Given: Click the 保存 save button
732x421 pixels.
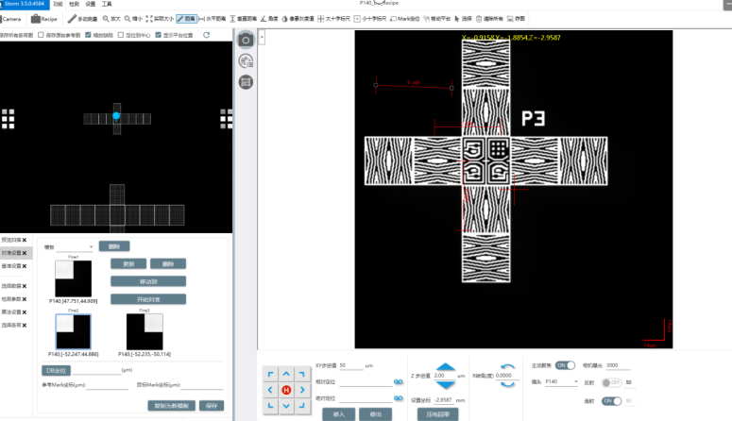Looking at the screenshot, I should click(x=211, y=405).
